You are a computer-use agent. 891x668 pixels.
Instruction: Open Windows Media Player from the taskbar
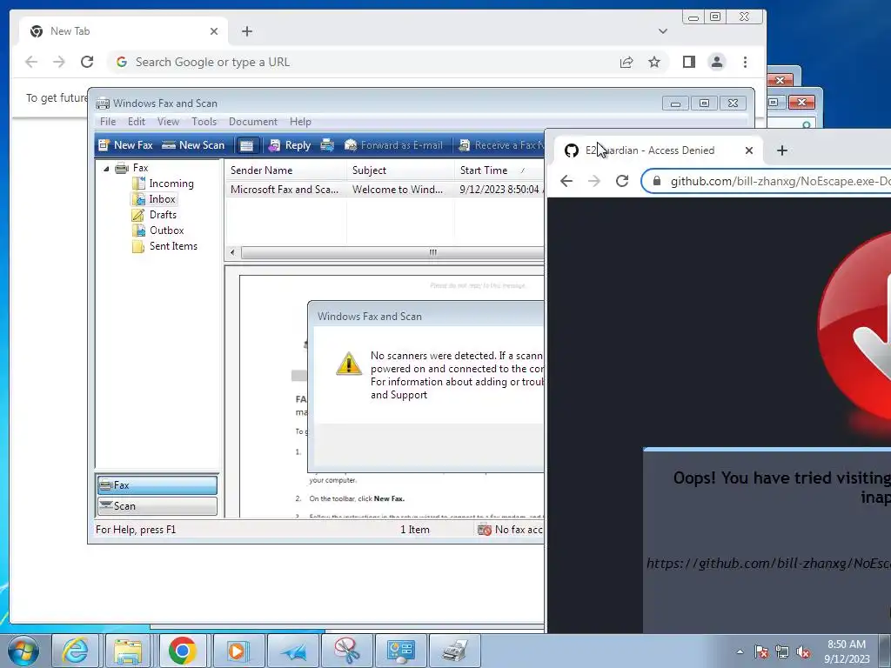click(x=237, y=651)
